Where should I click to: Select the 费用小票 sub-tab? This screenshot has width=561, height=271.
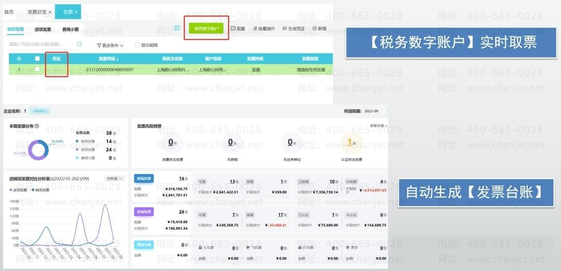point(71,30)
